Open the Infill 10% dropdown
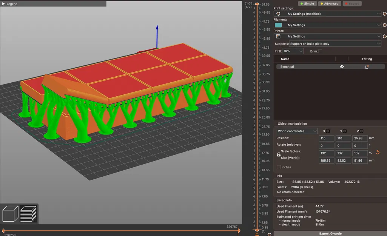The width and height of the screenshot is (387, 236). [x=293, y=51]
